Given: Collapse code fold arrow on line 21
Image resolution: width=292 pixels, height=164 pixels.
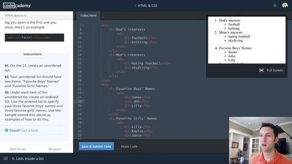Looking at the screenshot, I should [83, 84].
